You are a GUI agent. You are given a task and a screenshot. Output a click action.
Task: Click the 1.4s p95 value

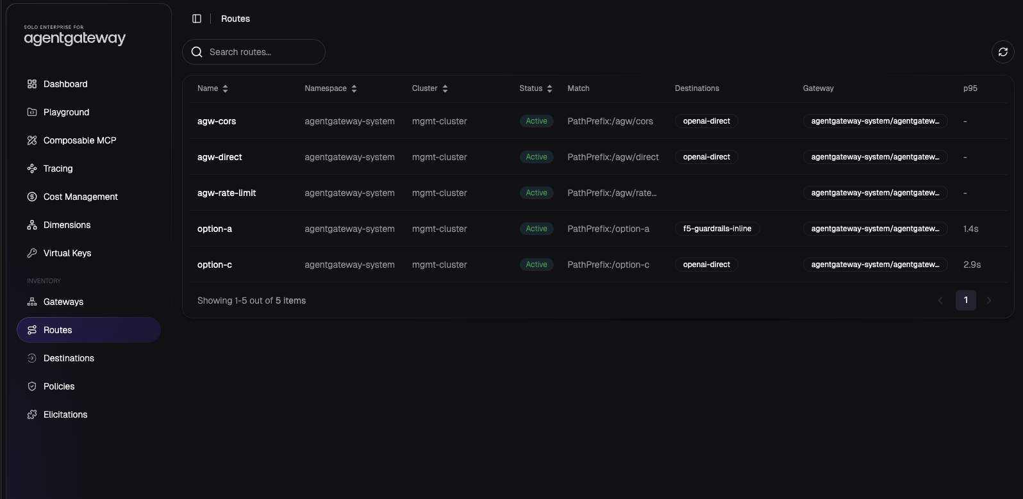coord(971,229)
